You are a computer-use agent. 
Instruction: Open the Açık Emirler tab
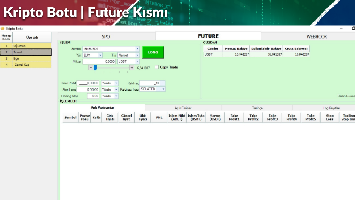[x=183, y=108]
